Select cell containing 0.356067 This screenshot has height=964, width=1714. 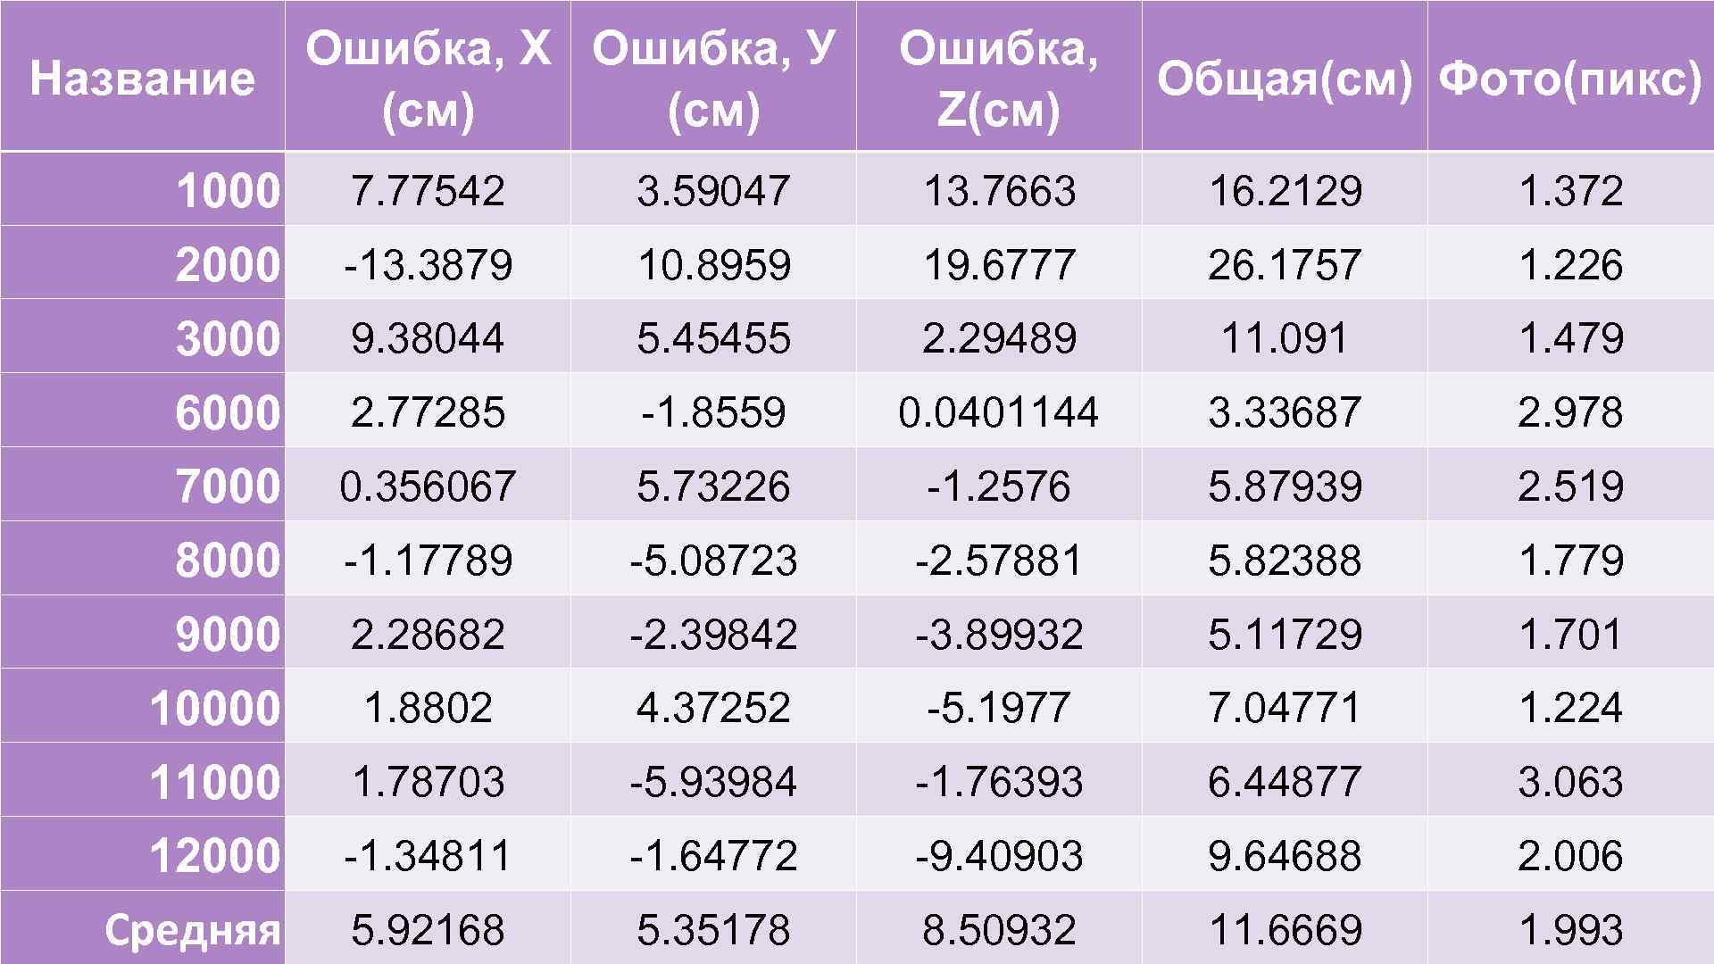pos(428,486)
